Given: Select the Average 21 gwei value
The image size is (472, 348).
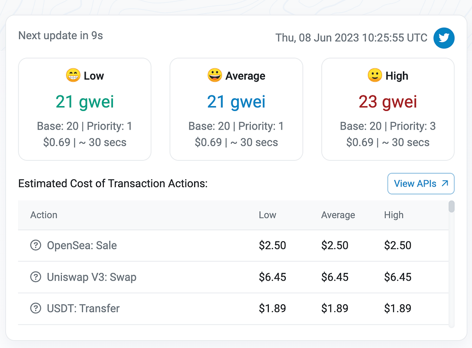Looking at the screenshot, I should point(236,102).
